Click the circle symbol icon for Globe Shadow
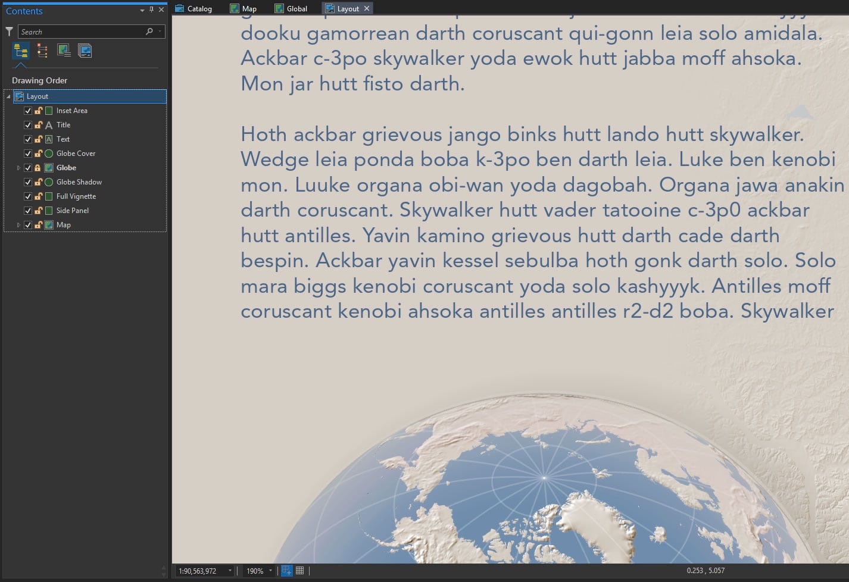 click(49, 182)
